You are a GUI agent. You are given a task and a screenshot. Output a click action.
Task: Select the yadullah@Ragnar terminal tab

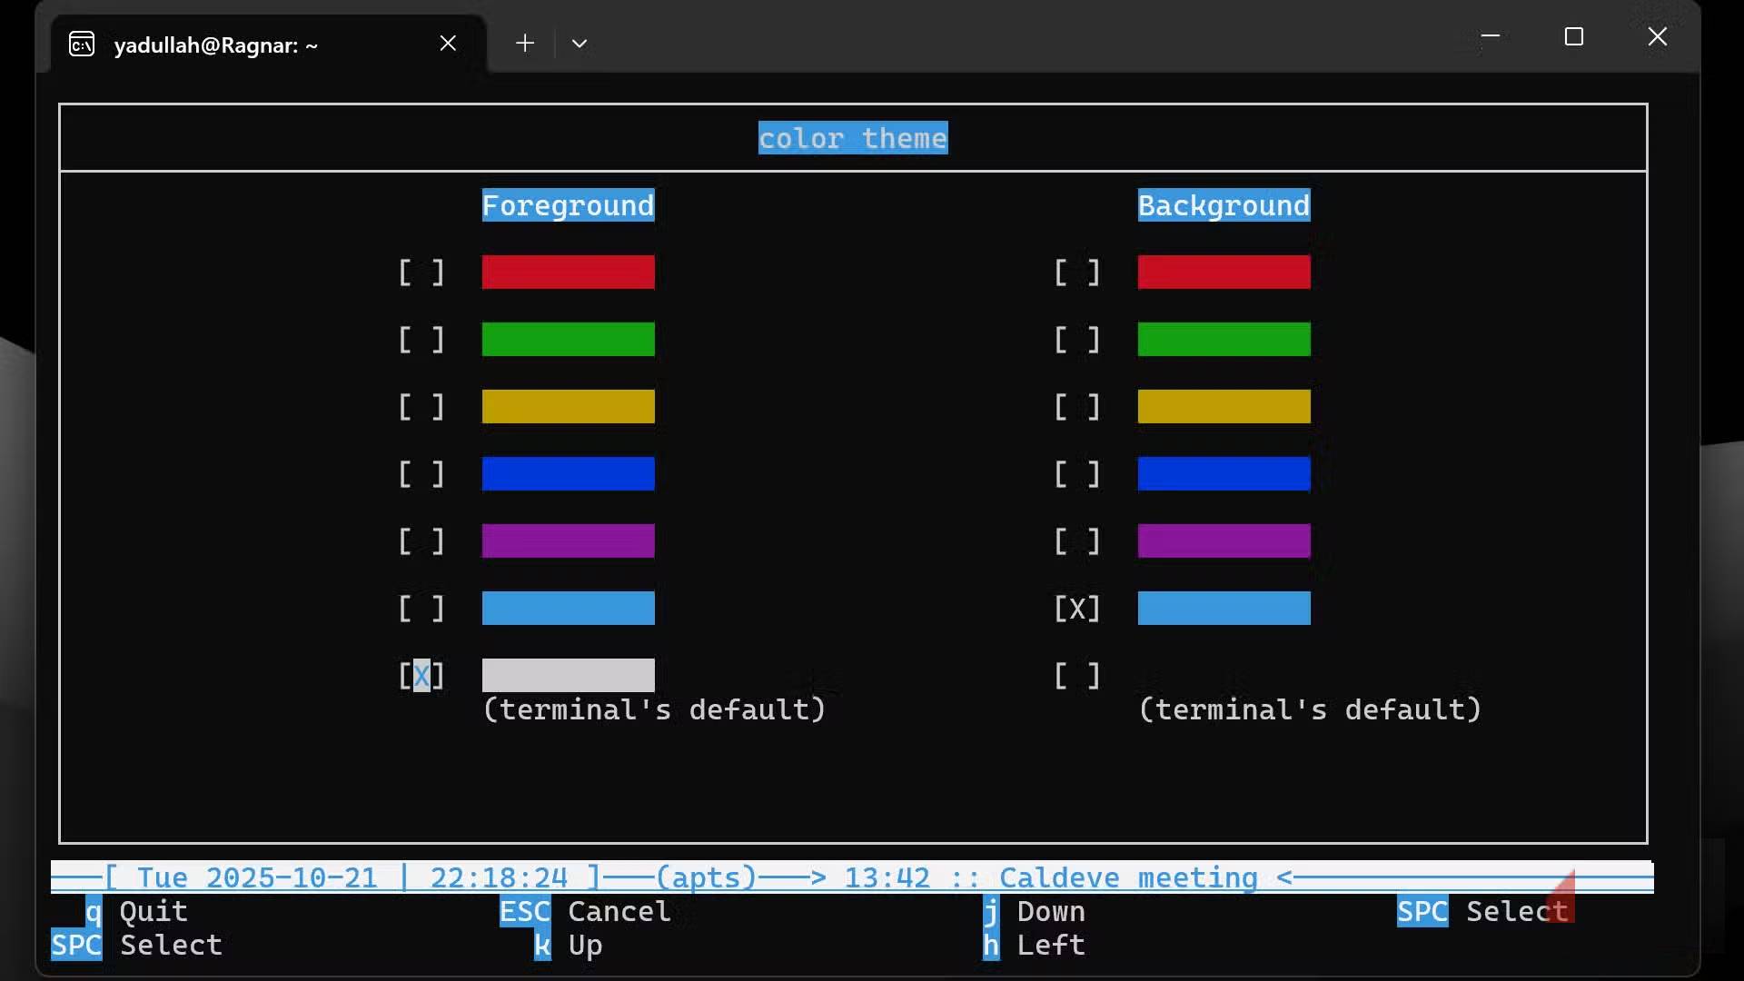(216, 45)
